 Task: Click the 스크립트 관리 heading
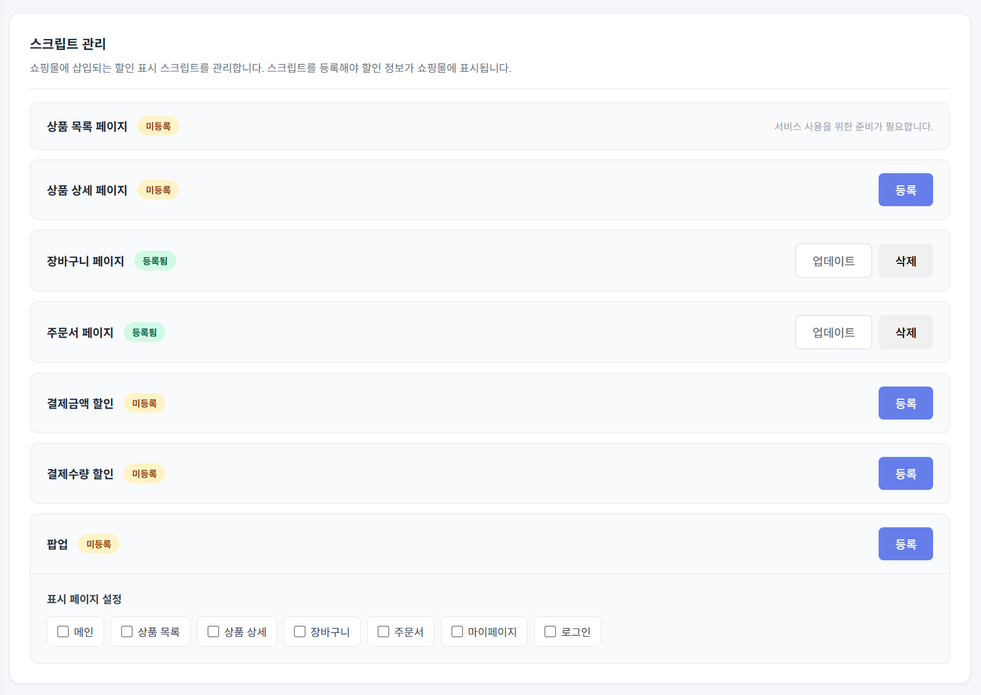(x=68, y=44)
